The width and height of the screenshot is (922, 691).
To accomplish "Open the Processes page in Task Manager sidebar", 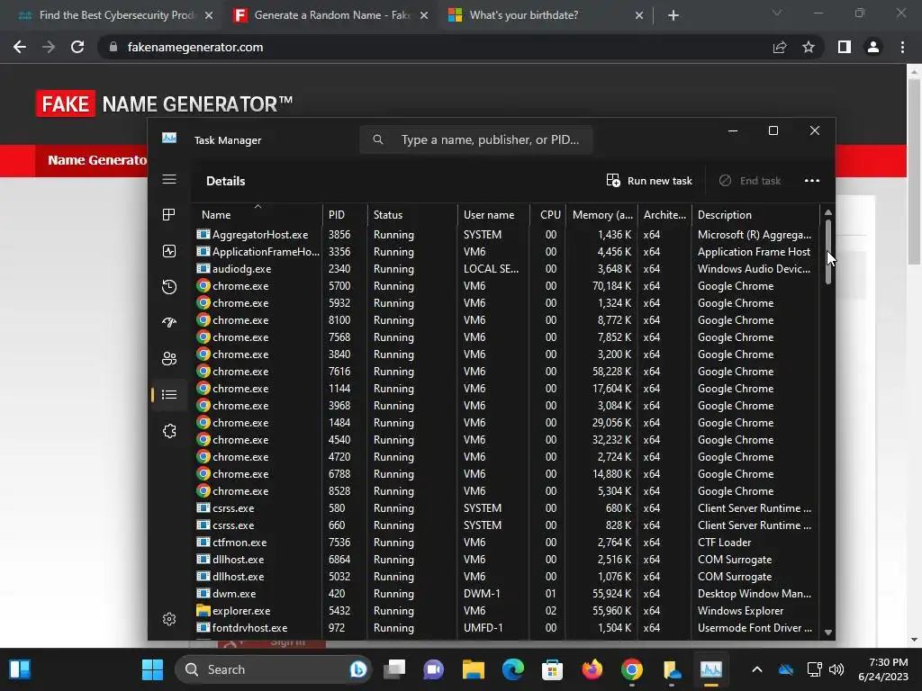I will click(169, 215).
